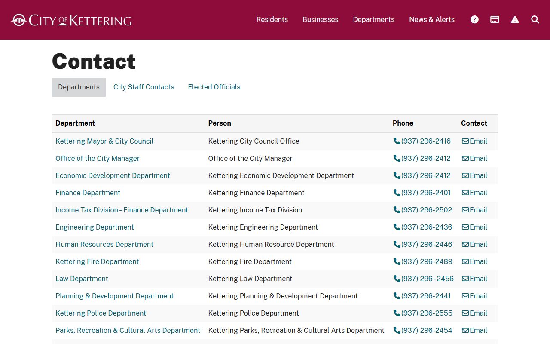
Task: Email the Kettering Police Department
Action: coord(474,313)
